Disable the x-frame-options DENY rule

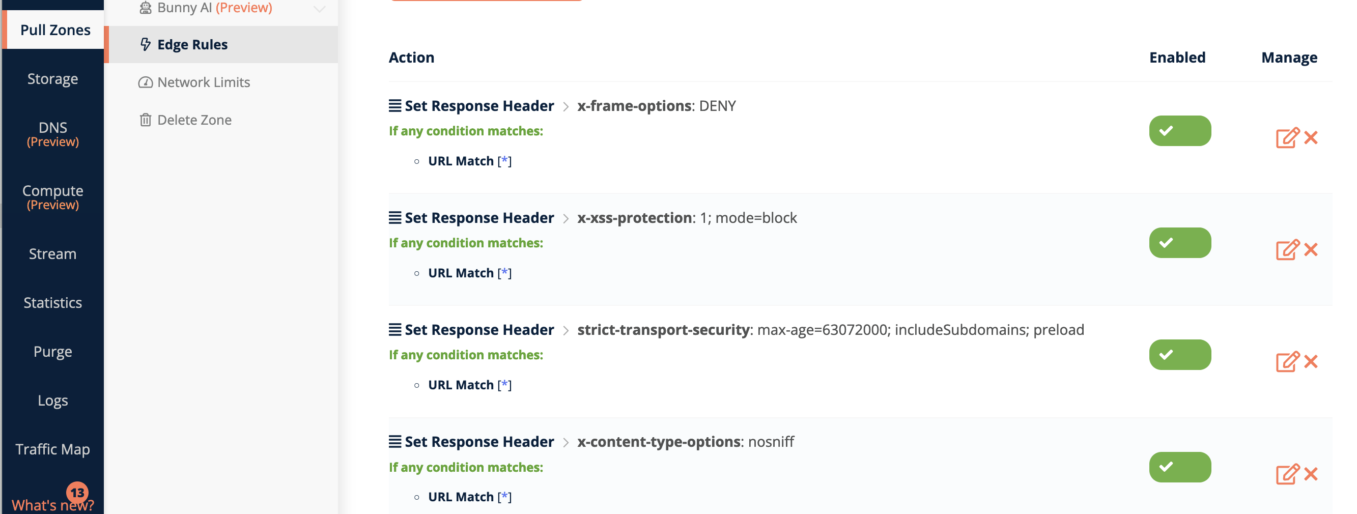tap(1179, 130)
